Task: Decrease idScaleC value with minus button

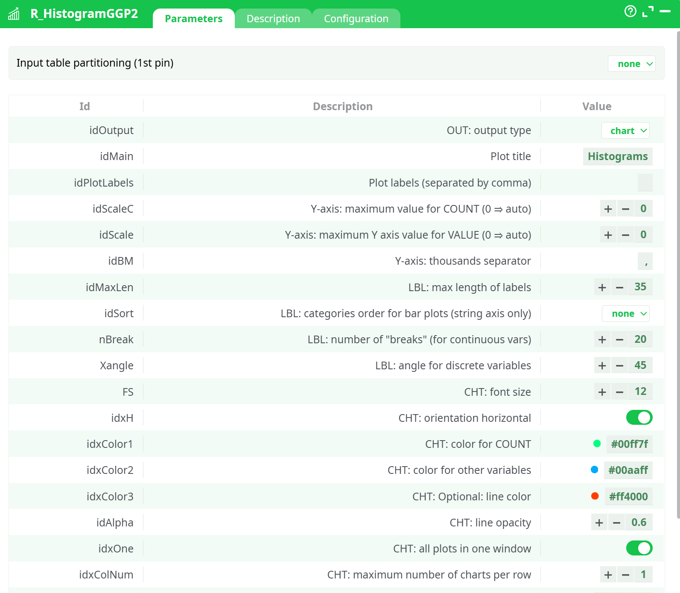Action: pyautogui.click(x=625, y=209)
